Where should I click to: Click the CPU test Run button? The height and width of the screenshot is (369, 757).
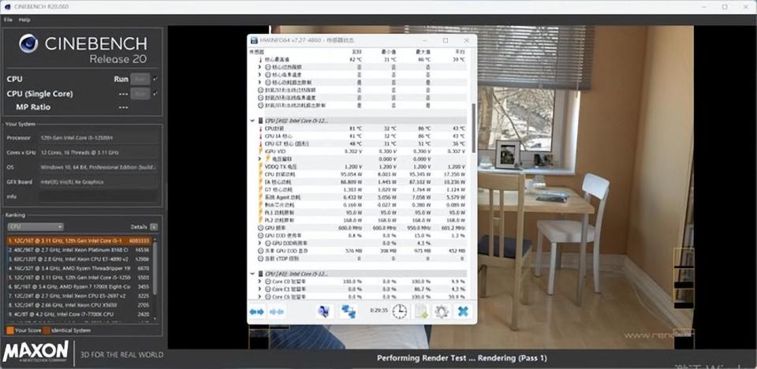[140, 79]
